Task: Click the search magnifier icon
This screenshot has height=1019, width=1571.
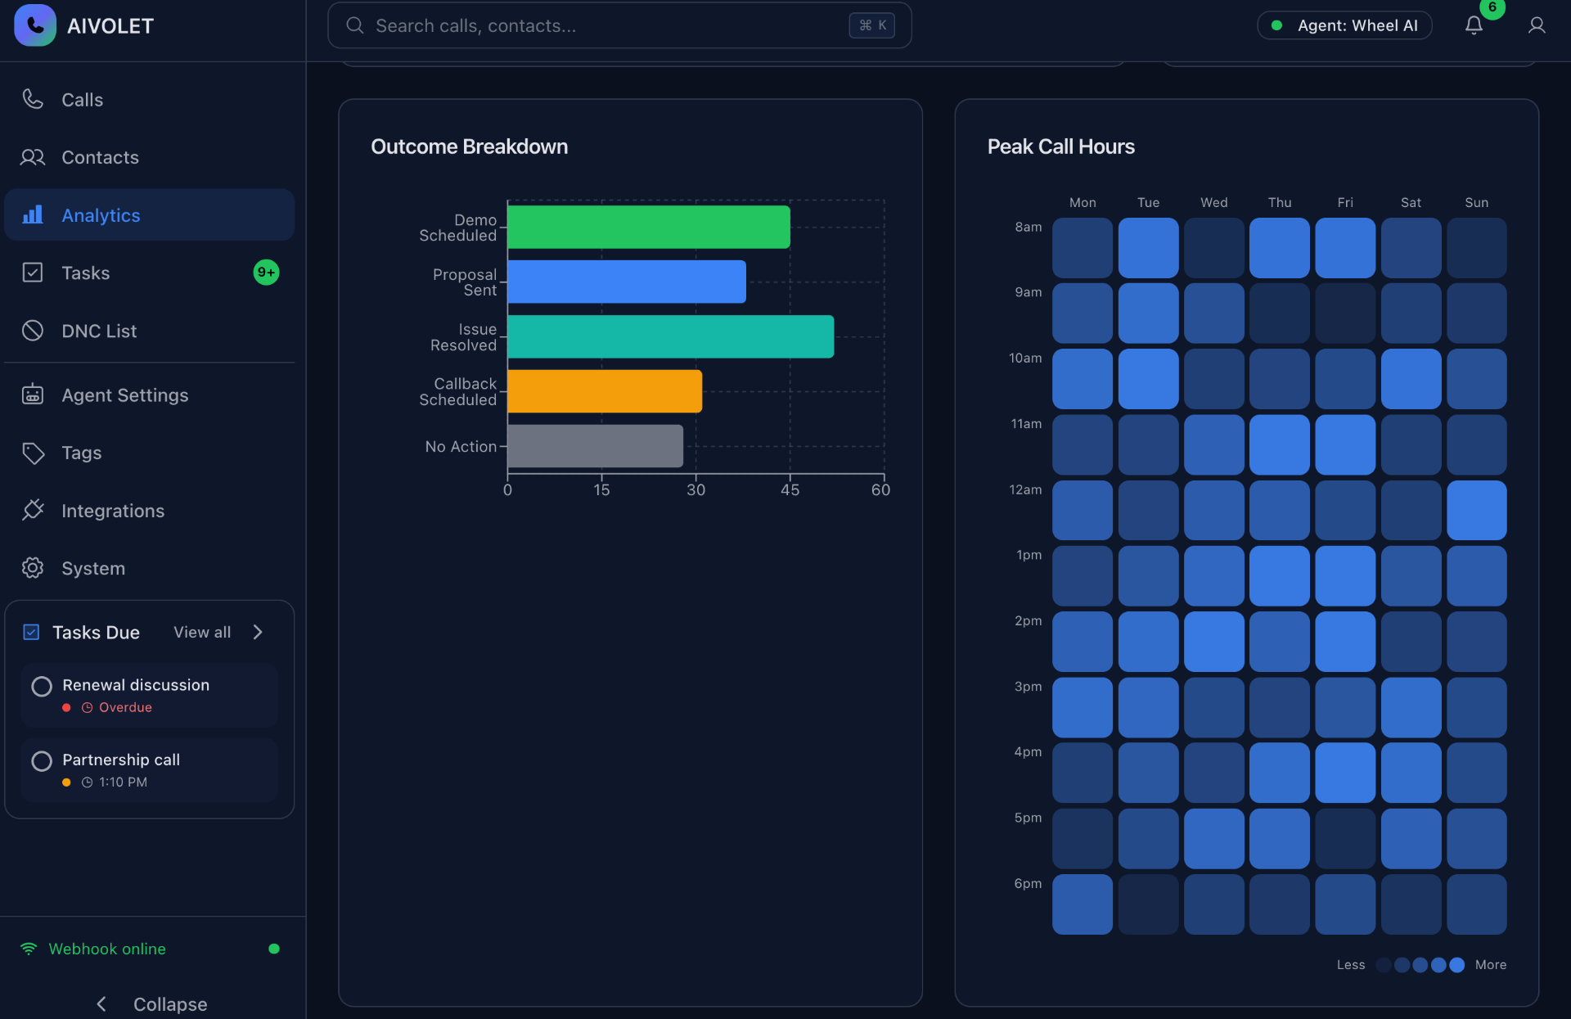Action: click(x=355, y=25)
